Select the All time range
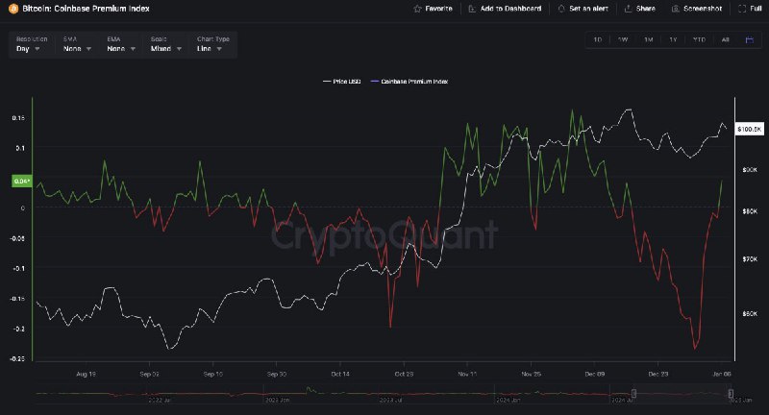 (x=726, y=39)
